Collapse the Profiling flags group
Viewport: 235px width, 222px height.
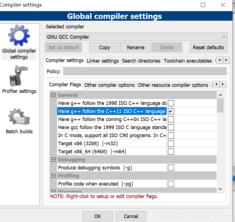[x=53, y=176]
